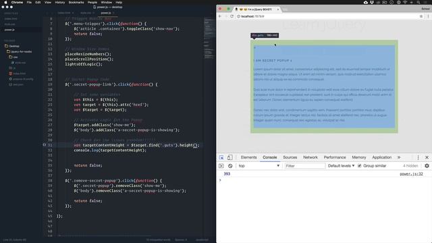Toggle the Group similar checkbox
The image size is (432, 243).
359,166
